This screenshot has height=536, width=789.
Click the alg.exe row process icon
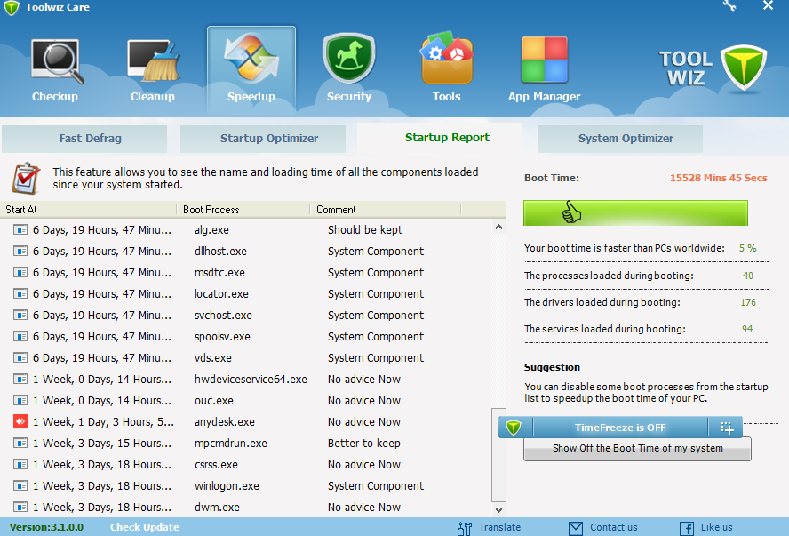pos(20,229)
